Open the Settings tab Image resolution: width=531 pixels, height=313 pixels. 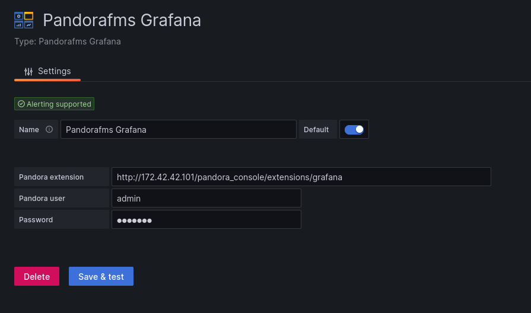[47, 71]
